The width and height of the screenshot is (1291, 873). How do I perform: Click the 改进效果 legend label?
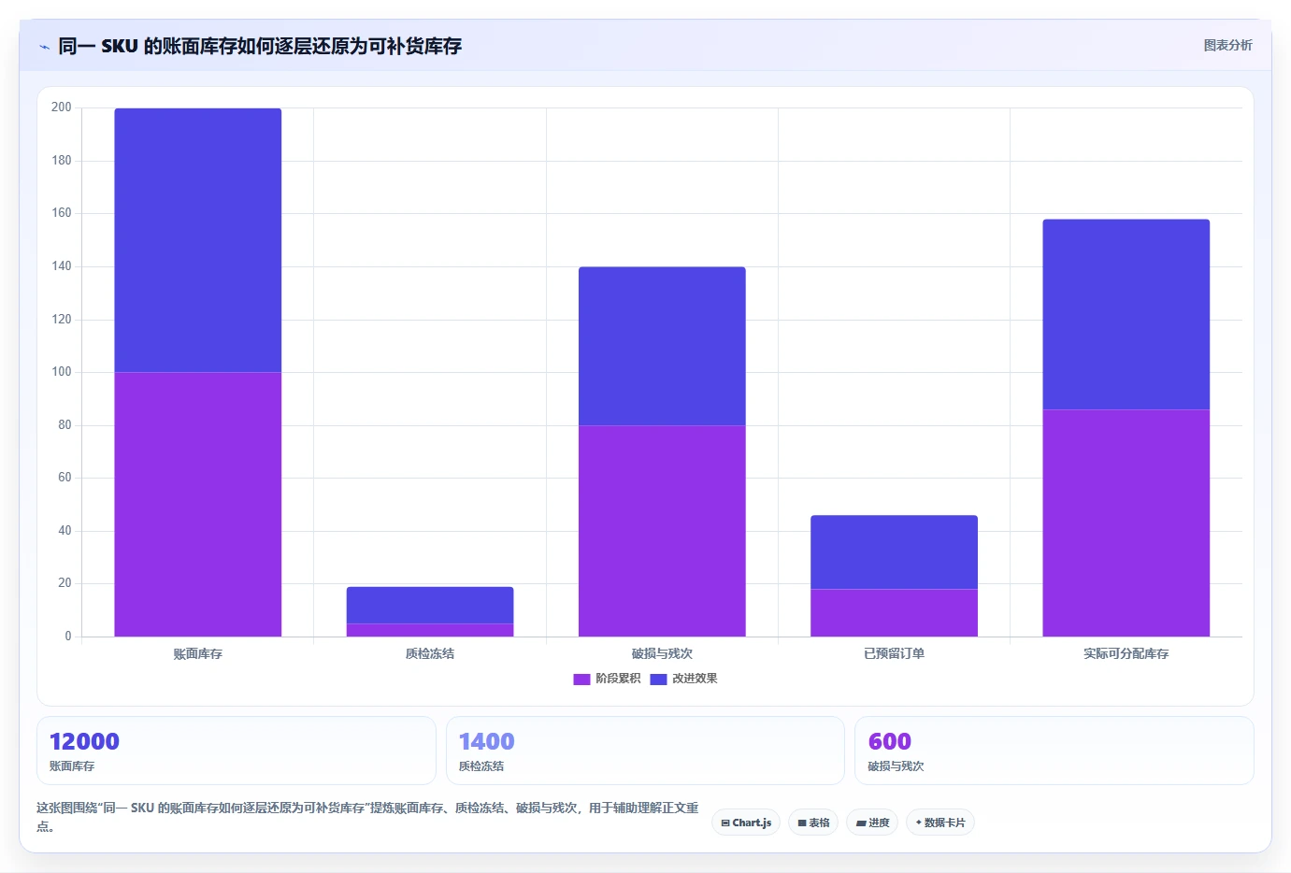695,679
